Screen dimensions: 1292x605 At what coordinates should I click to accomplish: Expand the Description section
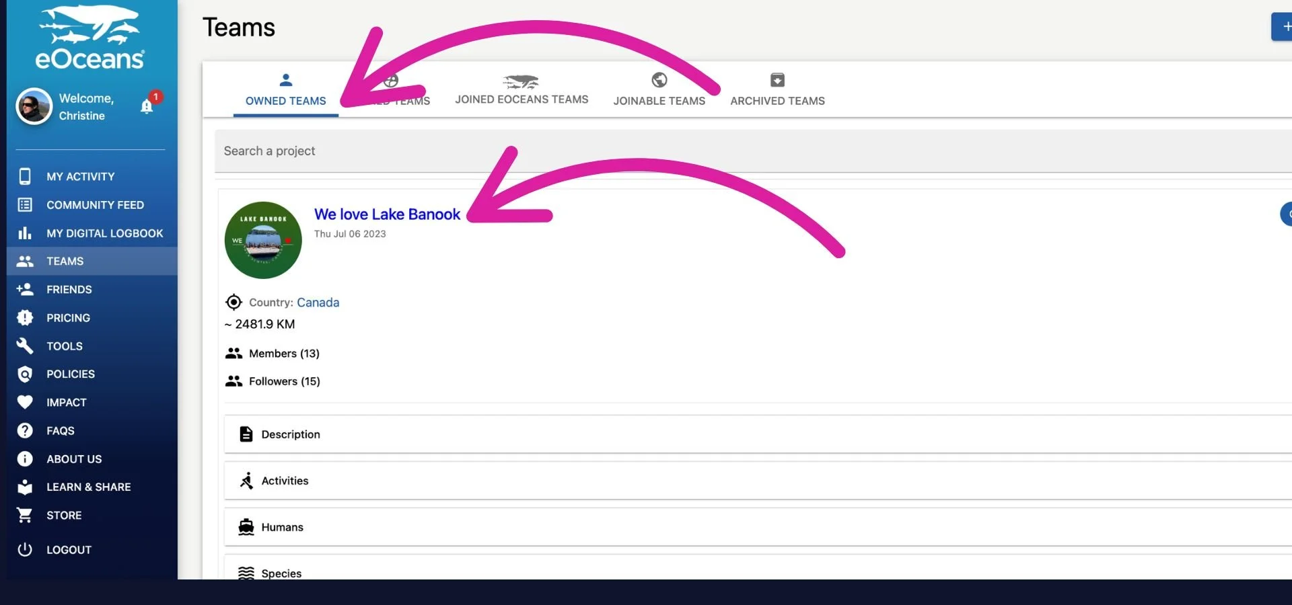tap(758, 434)
